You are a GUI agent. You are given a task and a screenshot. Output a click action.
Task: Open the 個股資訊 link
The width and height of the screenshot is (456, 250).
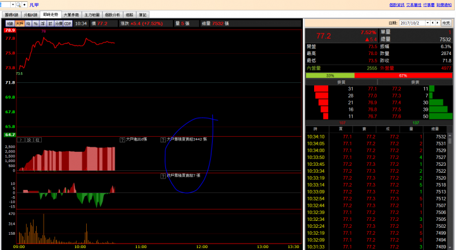[396, 5]
